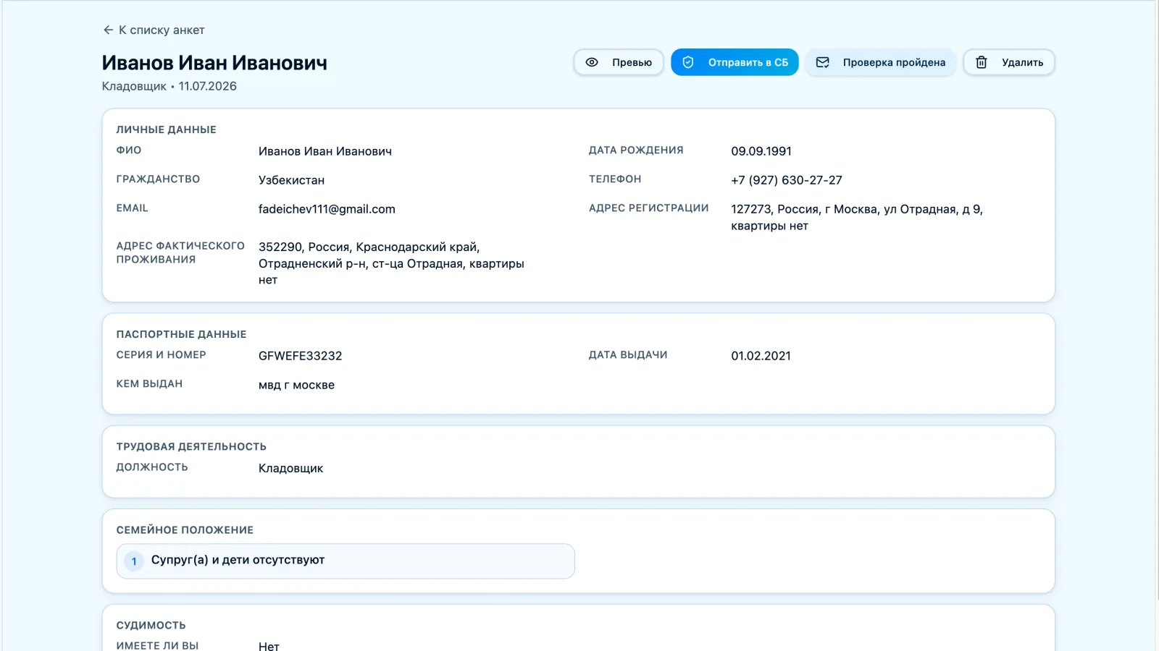Click passport number GFWEFE33232

click(300, 356)
